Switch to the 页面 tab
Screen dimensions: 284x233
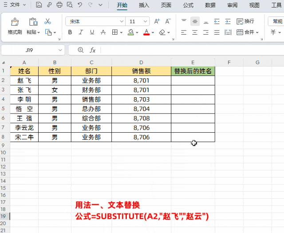pyautogui.click(x=166, y=5)
